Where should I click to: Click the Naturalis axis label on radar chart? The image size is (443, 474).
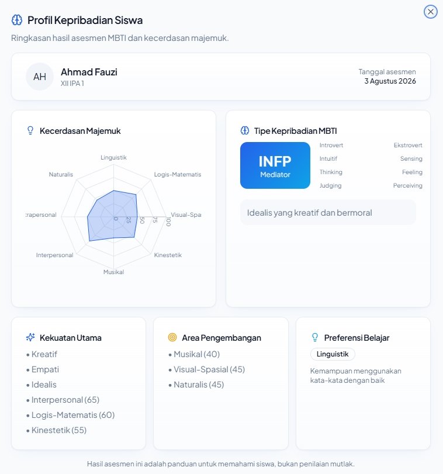point(61,174)
